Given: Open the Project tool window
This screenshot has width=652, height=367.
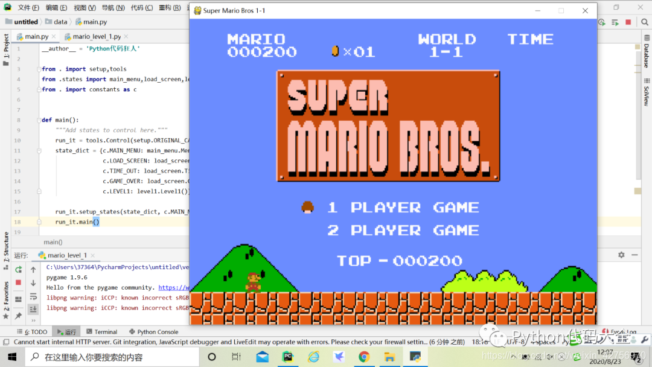Looking at the screenshot, I should click(6, 50).
